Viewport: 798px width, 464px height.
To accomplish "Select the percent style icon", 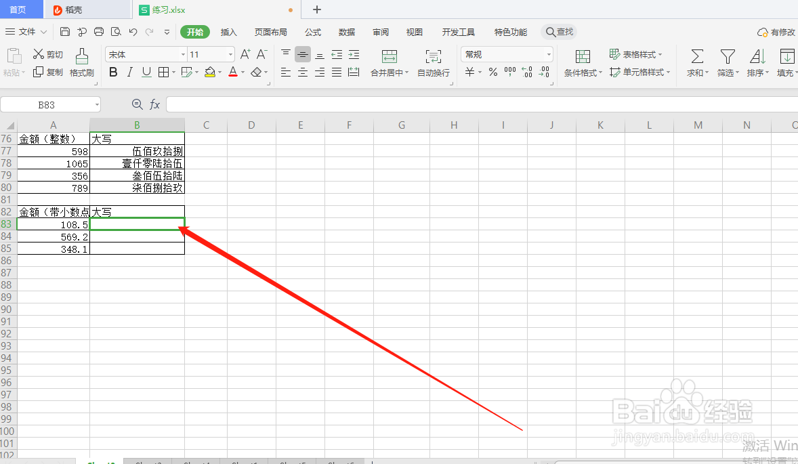I will tap(492, 72).
